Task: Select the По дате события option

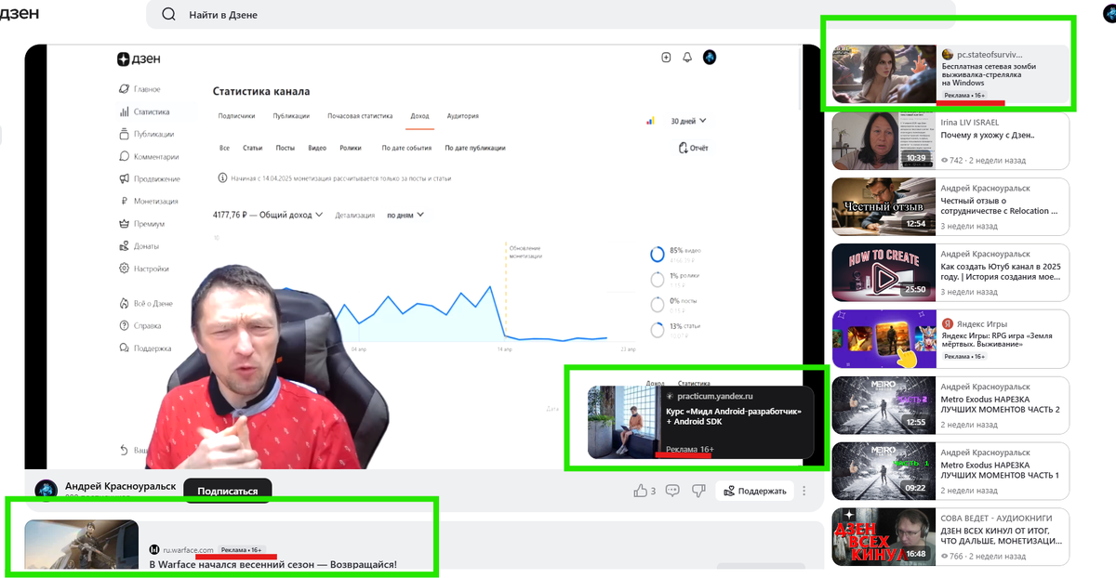Action: click(407, 148)
